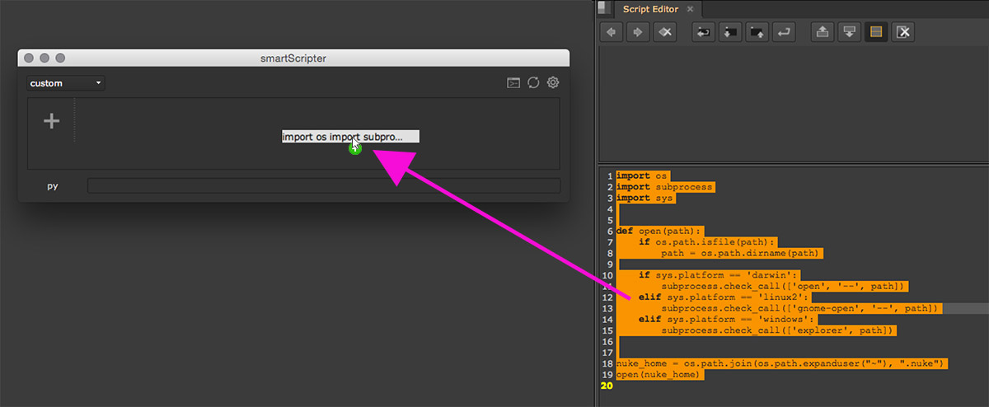
Task: Click the Load a Script icon
Action: 730,32
